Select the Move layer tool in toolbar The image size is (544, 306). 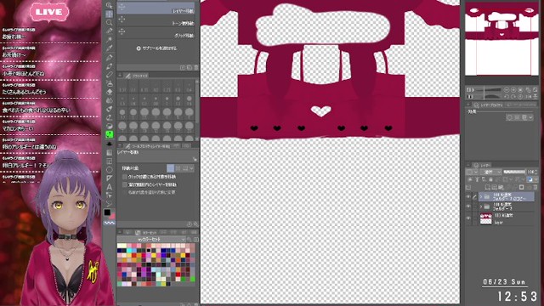(x=109, y=14)
